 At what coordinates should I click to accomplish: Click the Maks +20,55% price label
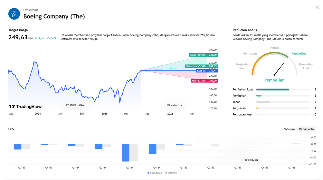click(204, 55)
